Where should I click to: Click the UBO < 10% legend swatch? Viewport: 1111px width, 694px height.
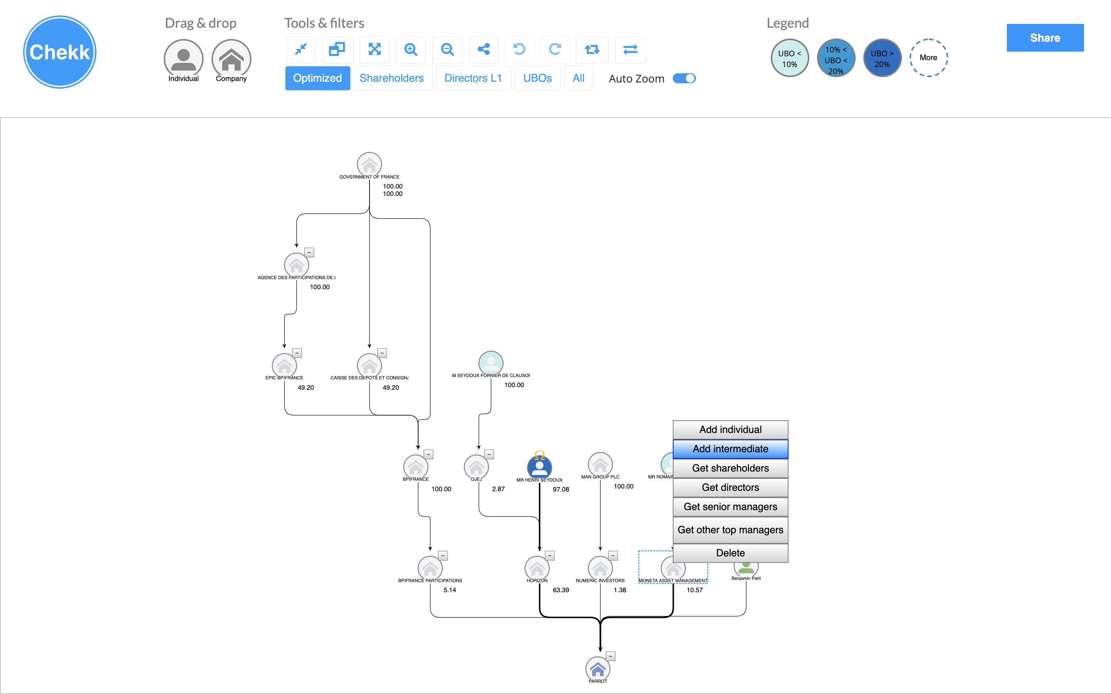[790, 58]
